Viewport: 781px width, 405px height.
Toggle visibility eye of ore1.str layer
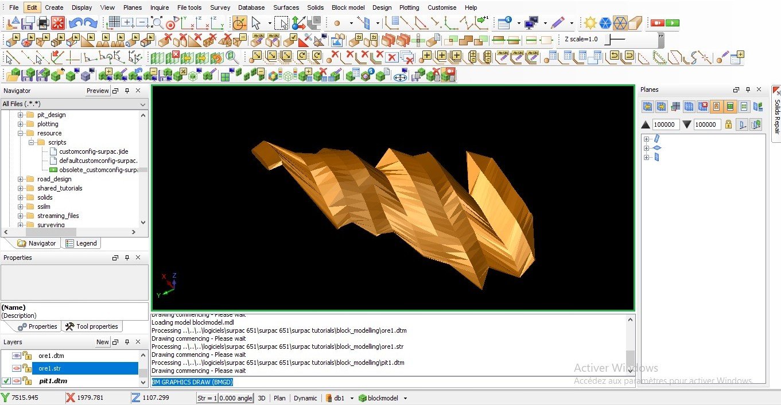point(17,368)
